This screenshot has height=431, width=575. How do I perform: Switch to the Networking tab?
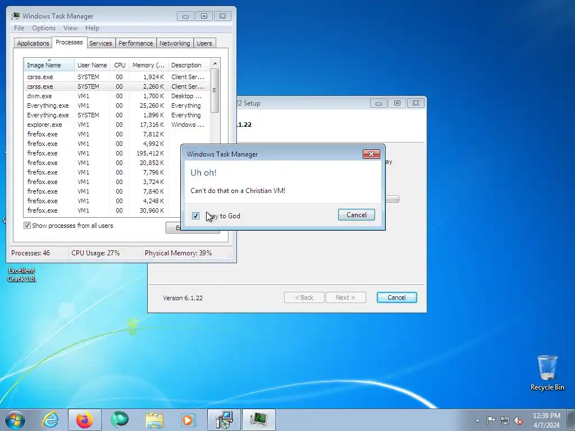[x=175, y=43]
